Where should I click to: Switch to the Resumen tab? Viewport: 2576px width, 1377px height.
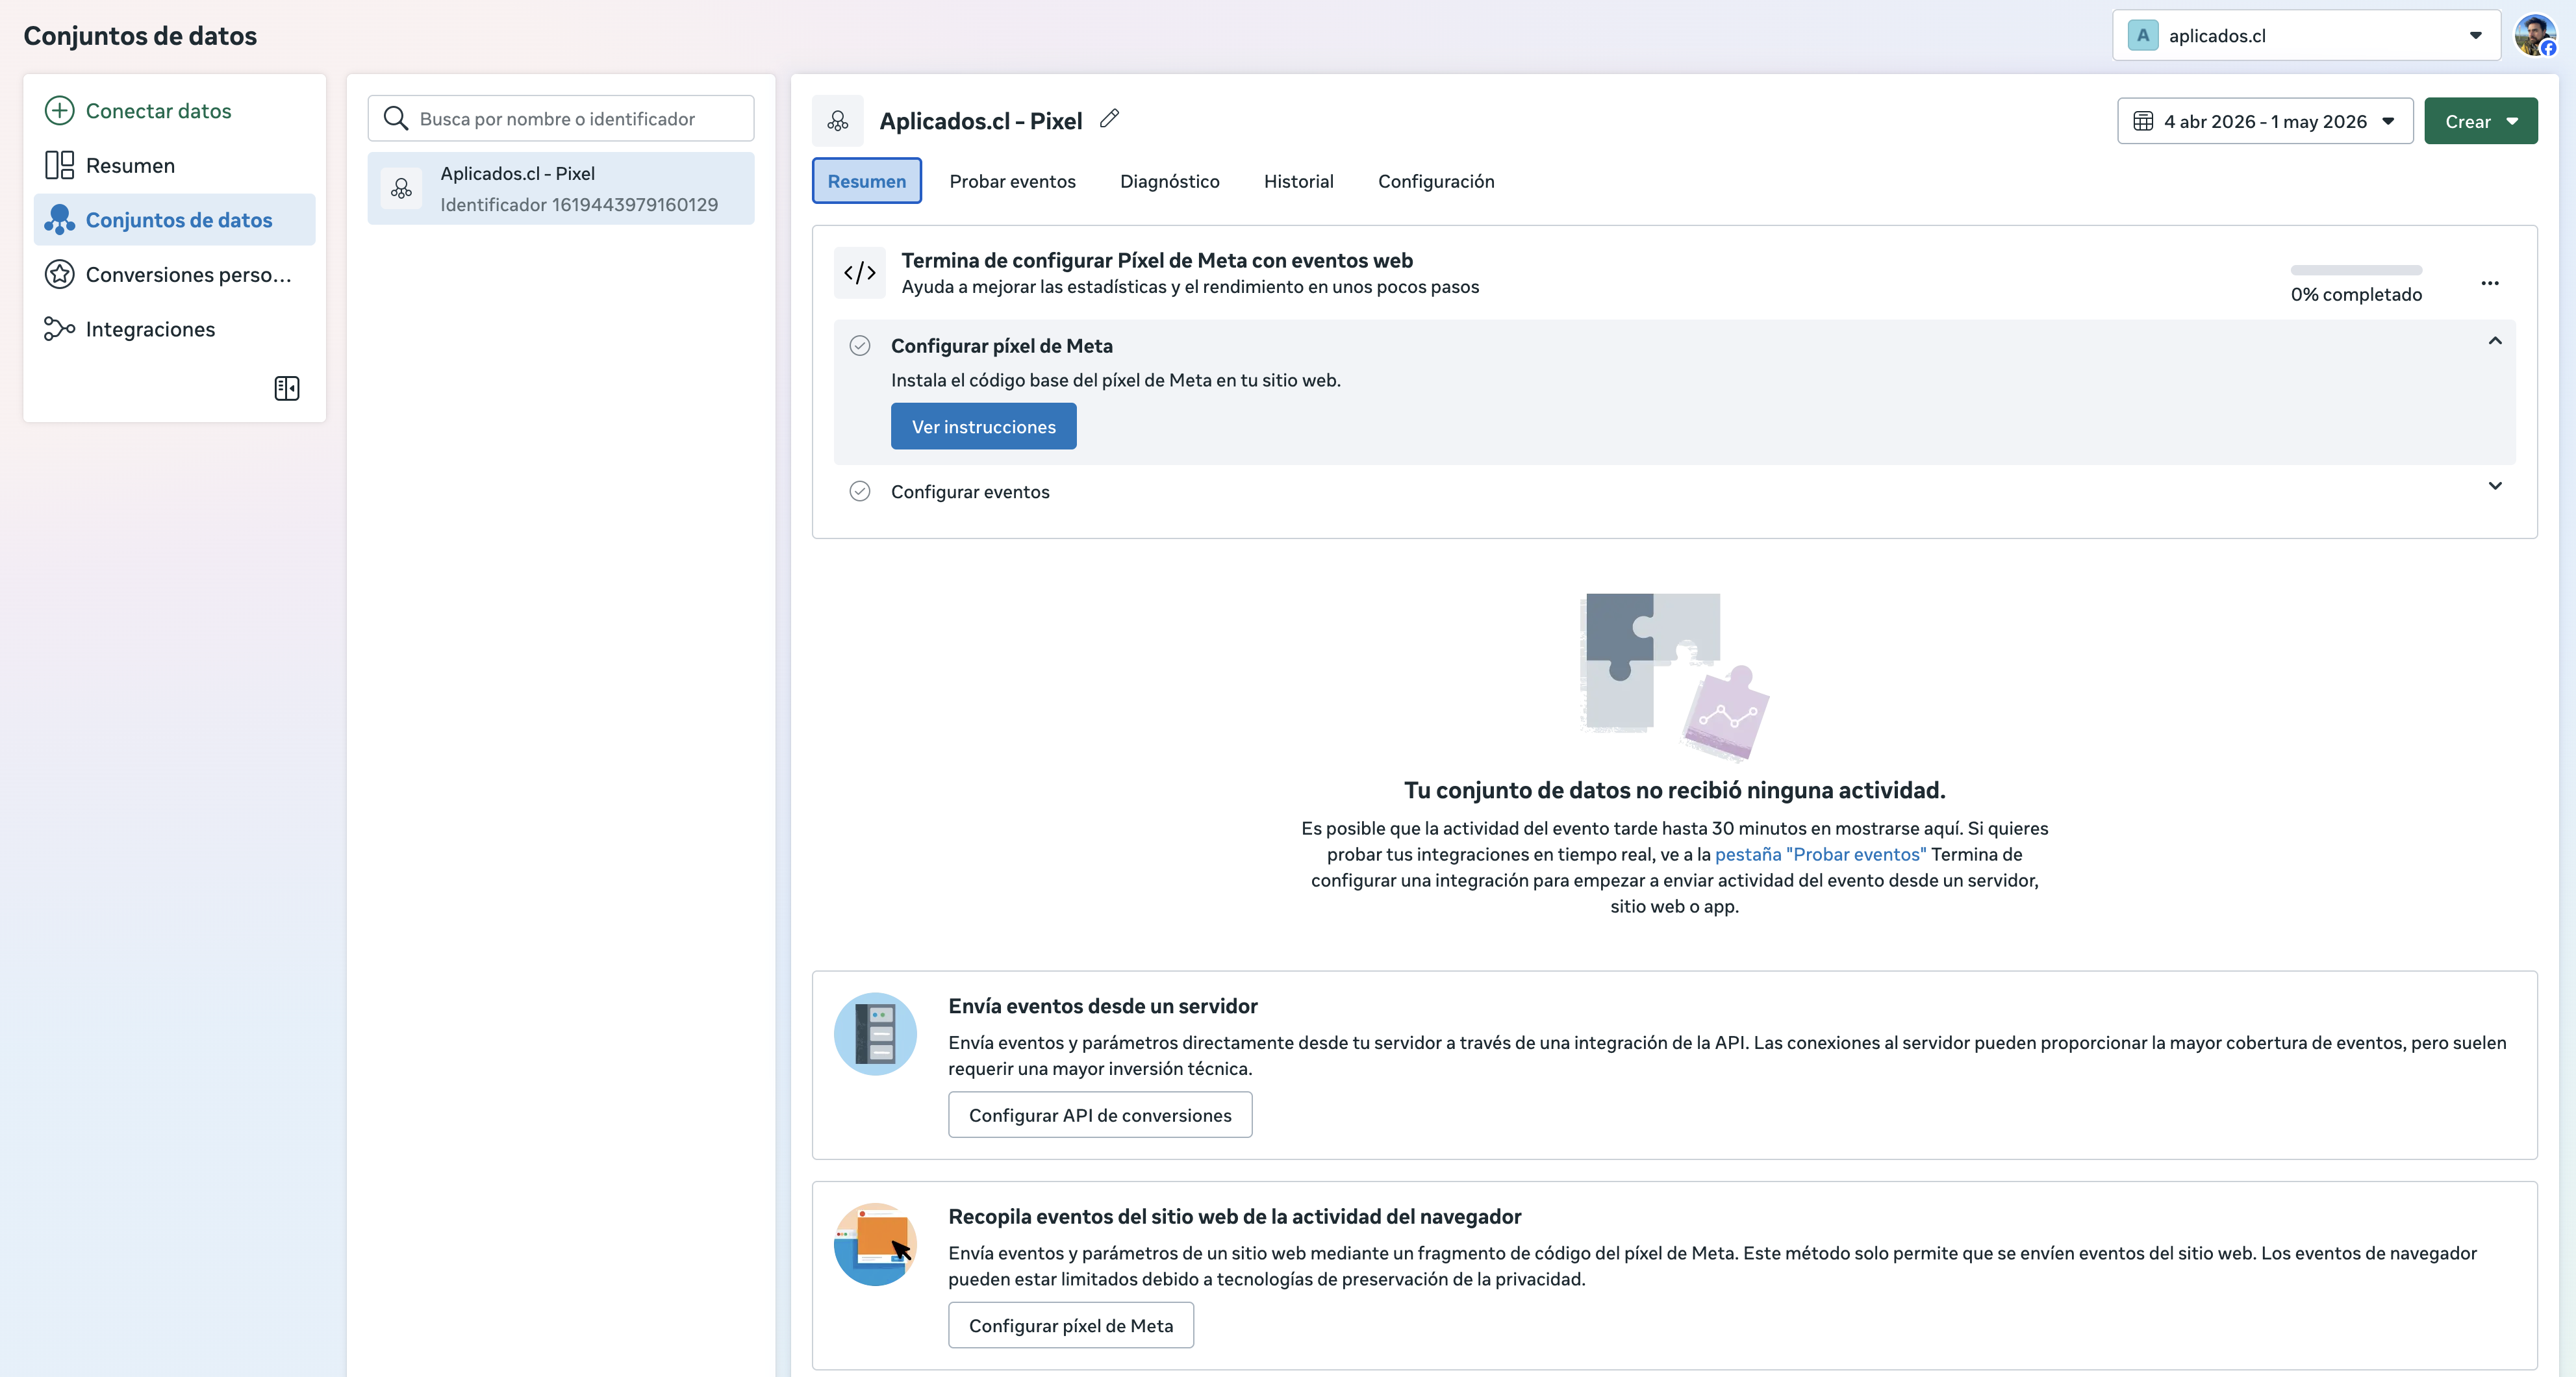(867, 181)
